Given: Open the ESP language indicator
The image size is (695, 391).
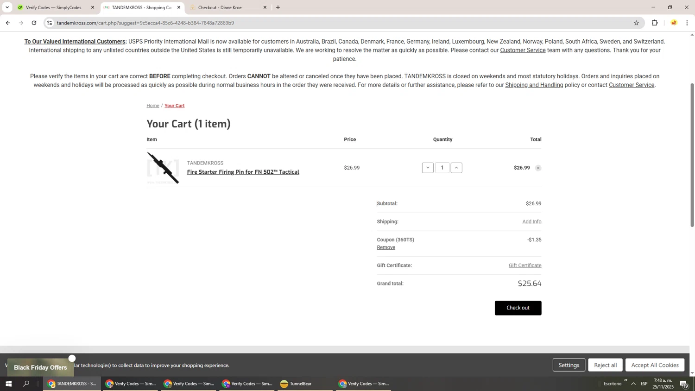Looking at the screenshot, I should point(644,384).
